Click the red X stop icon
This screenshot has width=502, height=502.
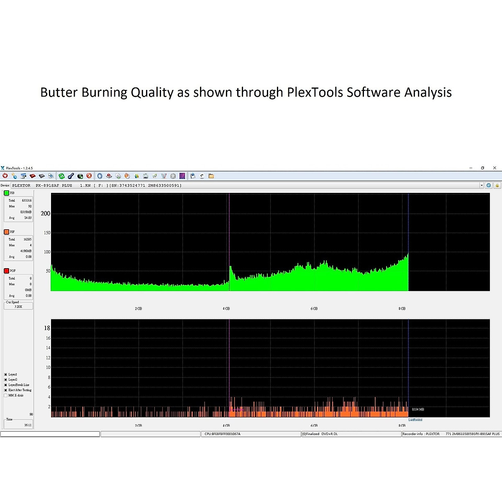tap(89, 176)
